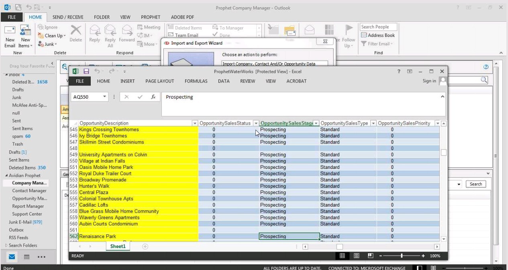Select row header 555
The width and height of the screenshot is (508, 270).
click(73, 193)
